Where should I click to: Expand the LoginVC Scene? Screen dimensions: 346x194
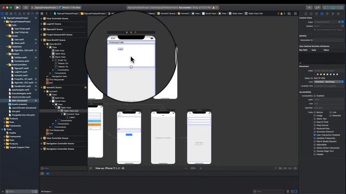point(42,24)
